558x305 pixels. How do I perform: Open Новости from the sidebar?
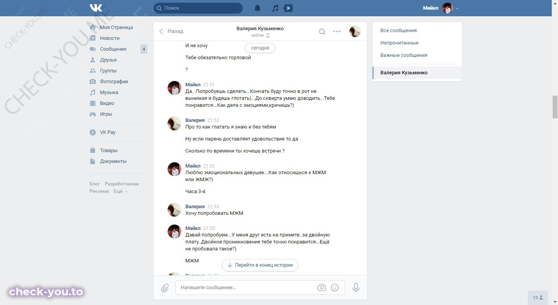pyautogui.click(x=110, y=38)
